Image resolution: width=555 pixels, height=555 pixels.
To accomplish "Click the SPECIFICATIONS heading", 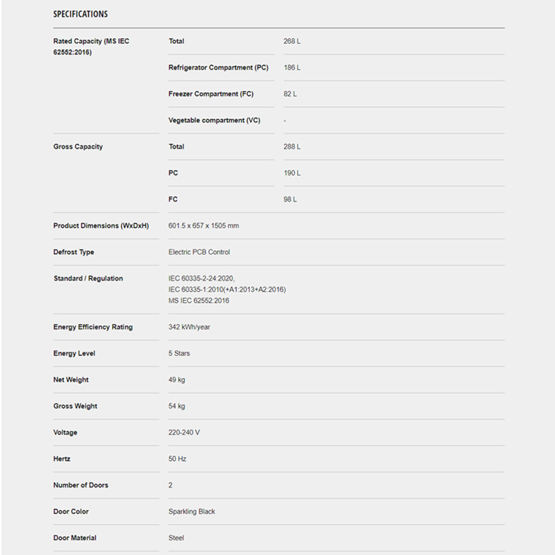I will 81,14.
